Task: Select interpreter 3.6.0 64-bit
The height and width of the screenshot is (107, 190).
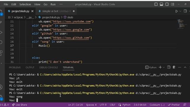Action: [140, 105]
